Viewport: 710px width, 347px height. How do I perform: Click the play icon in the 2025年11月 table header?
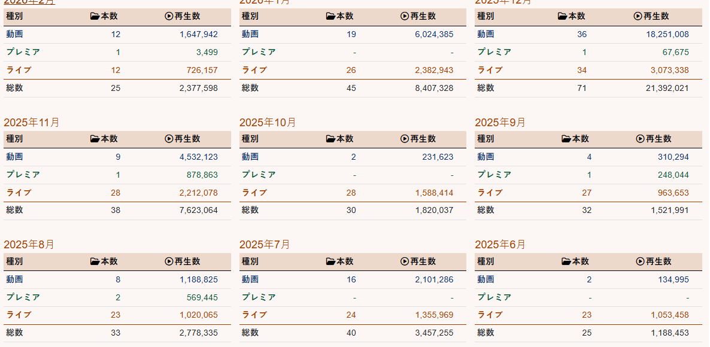coord(169,139)
